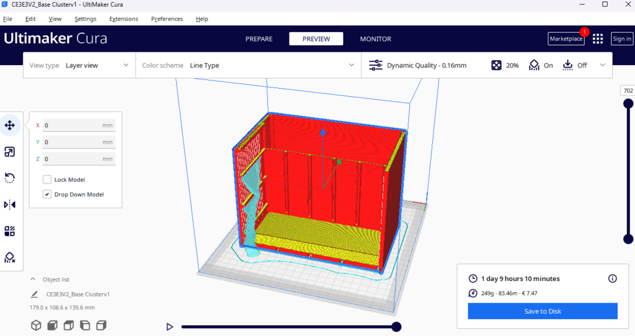Select the Rotate tool
Viewport: 635px width, 336px height.
pos(10,178)
